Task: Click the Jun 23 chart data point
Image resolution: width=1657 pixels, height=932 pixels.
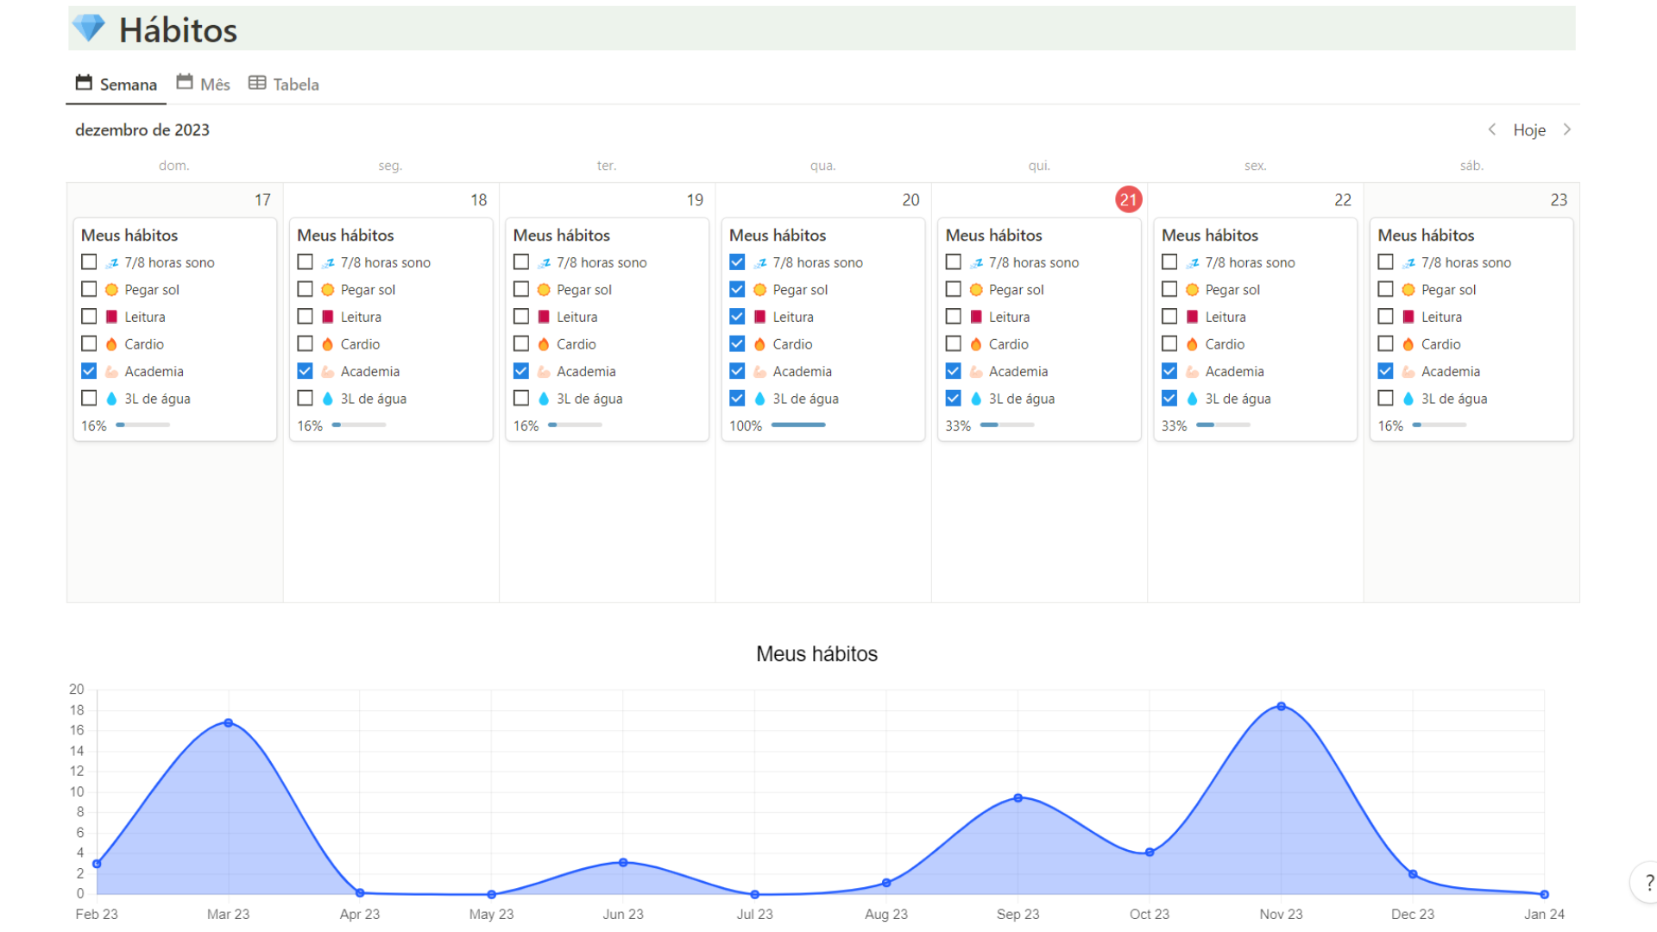Action: (x=623, y=862)
